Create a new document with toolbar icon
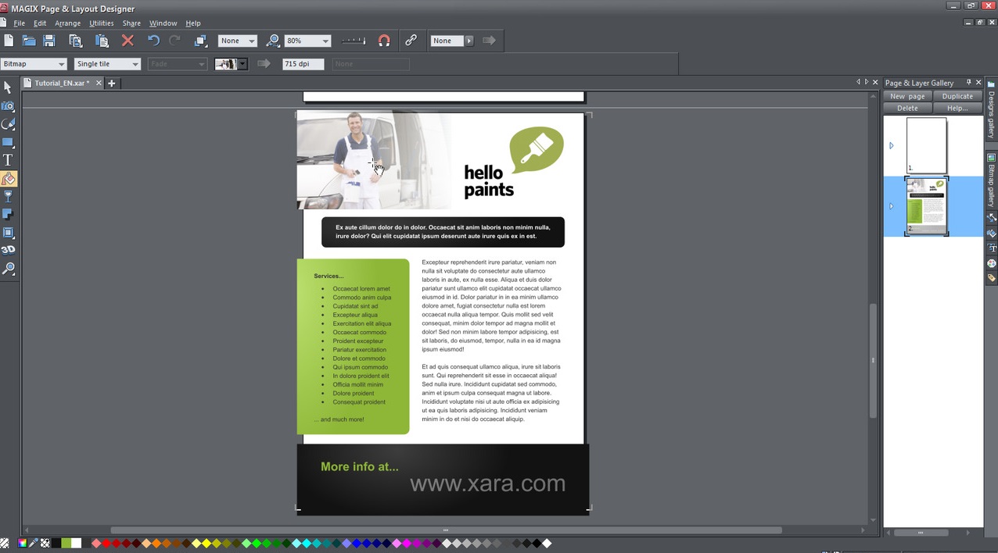The width and height of the screenshot is (998, 553). [9, 41]
